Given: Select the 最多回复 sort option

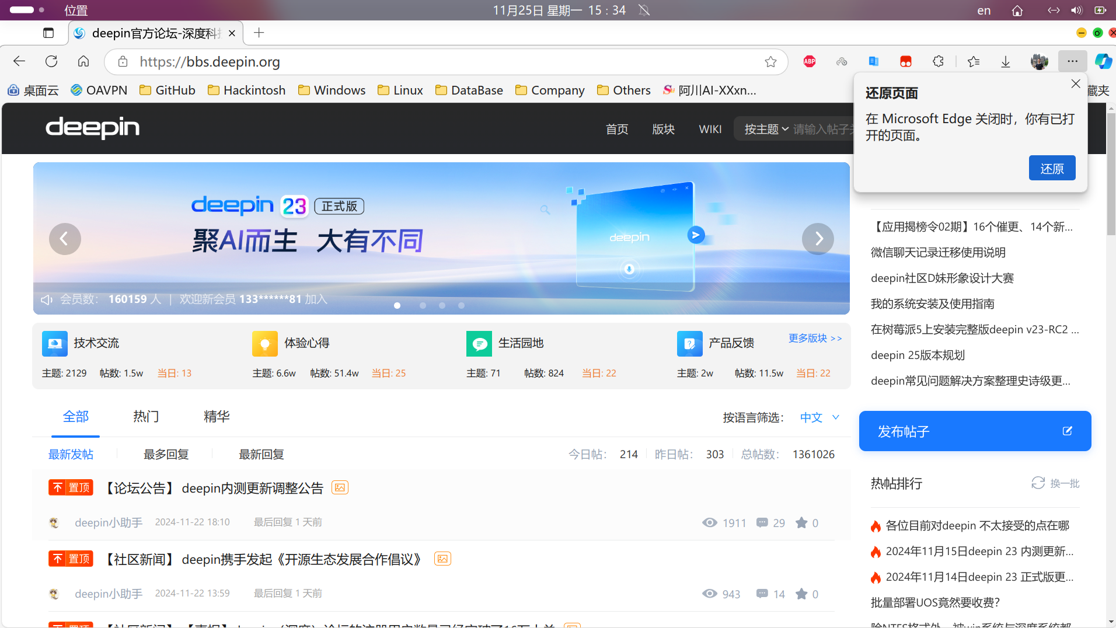Looking at the screenshot, I should point(166,454).
